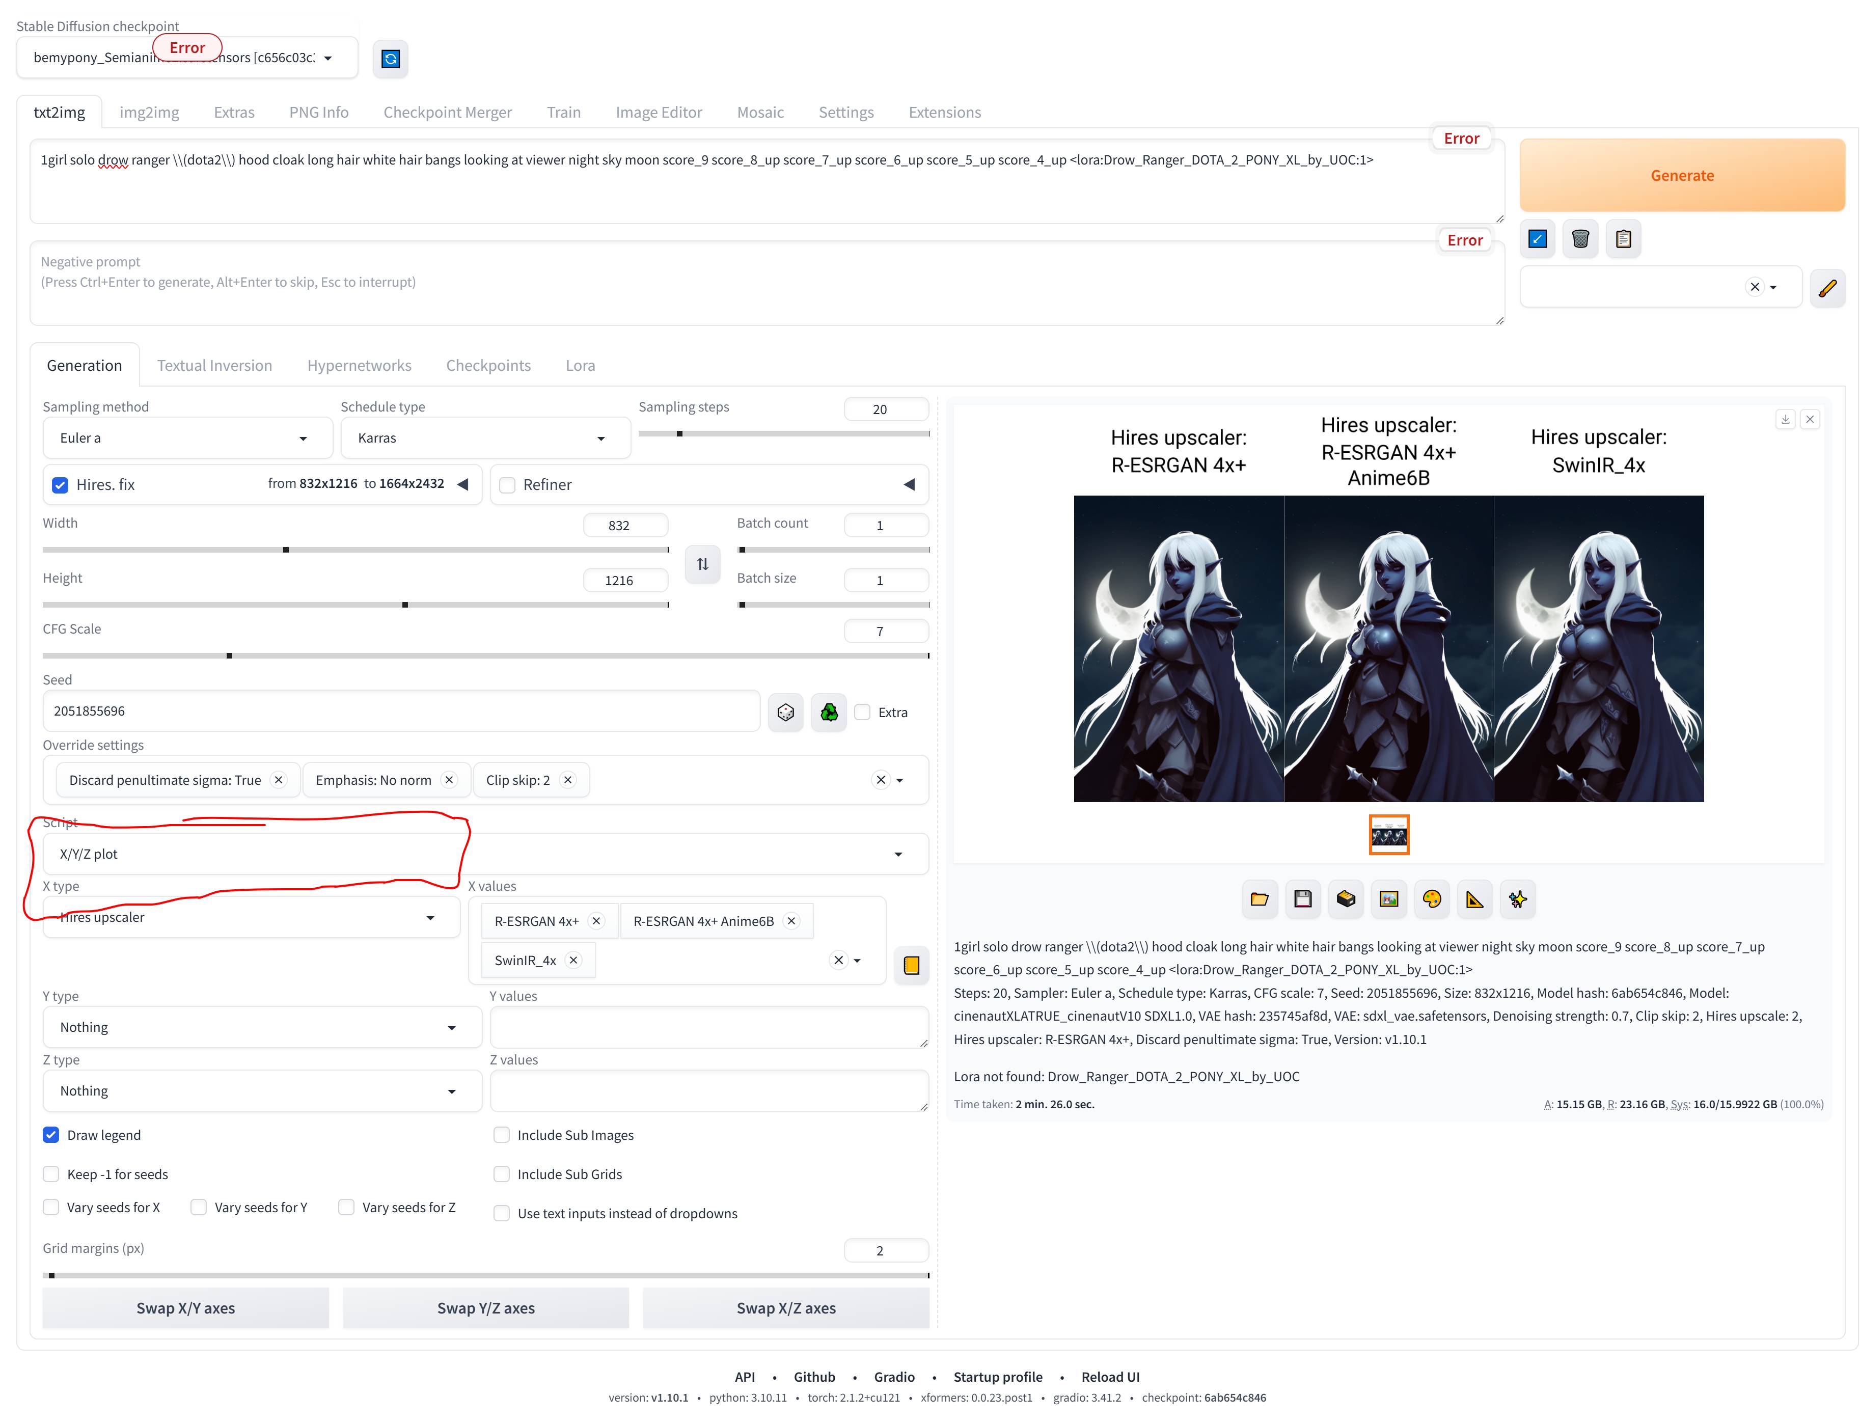Switch to the img2img tab
Viewport: 1860px width, 1423px height.
pyautogui.click(x=149, y=113)
